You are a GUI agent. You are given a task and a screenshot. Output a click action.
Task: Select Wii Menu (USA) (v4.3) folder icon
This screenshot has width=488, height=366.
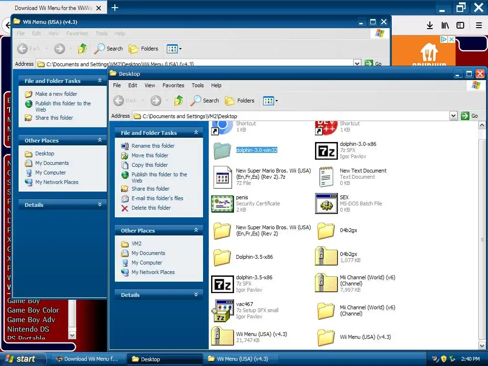[x=326, y=337]
